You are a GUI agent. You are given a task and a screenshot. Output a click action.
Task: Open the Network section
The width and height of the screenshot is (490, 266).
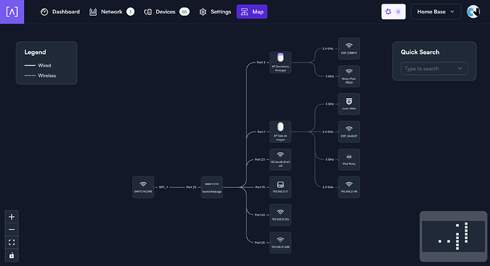[111, 12]
